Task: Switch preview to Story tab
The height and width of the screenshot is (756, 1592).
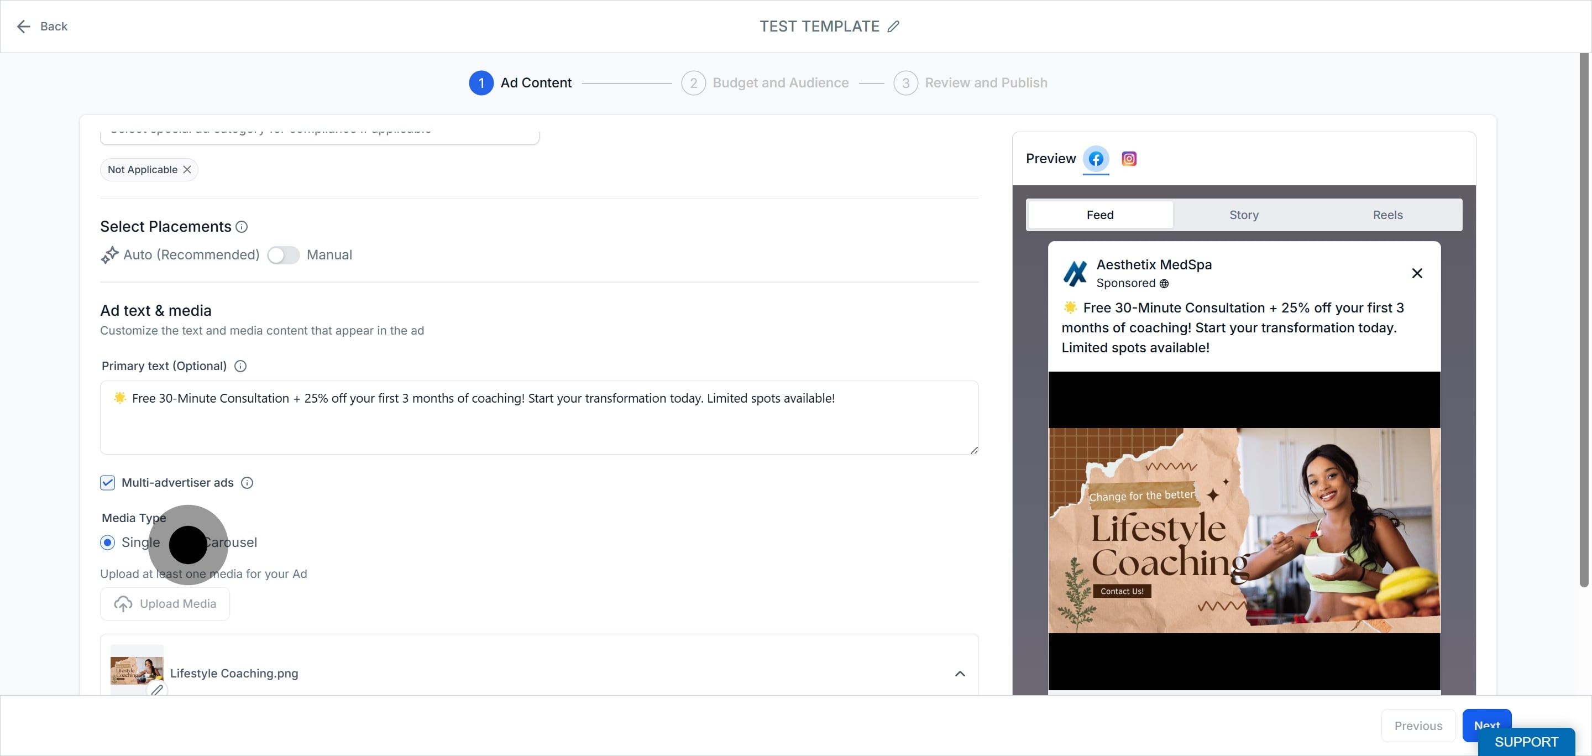Action: [x=1243, y=215]
